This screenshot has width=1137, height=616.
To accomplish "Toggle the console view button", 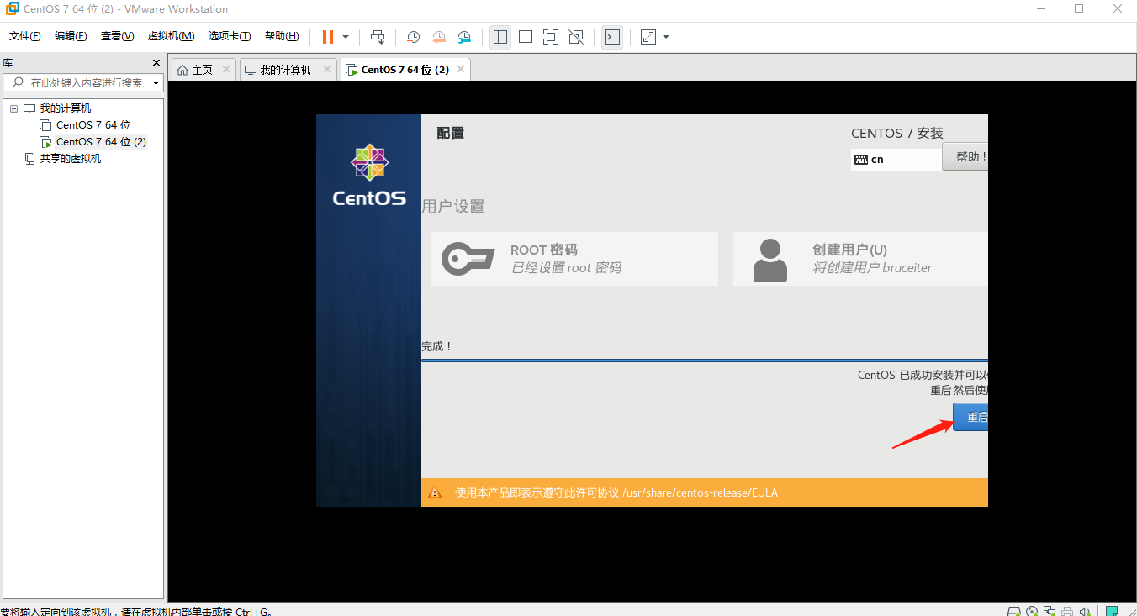I will click(612, 37).
